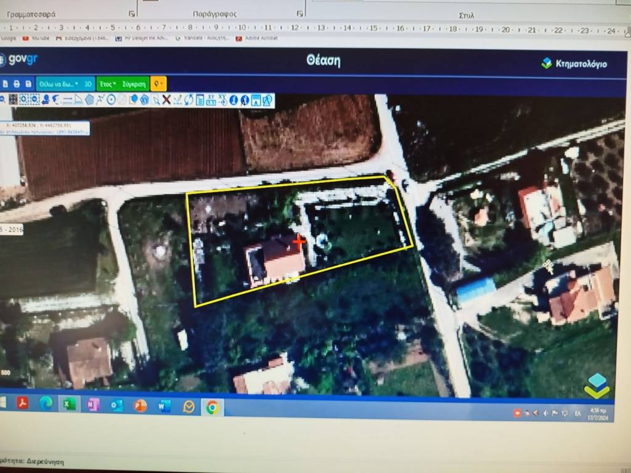Select the circle drawing tool

pyautogui.click(x=111, y=100)
